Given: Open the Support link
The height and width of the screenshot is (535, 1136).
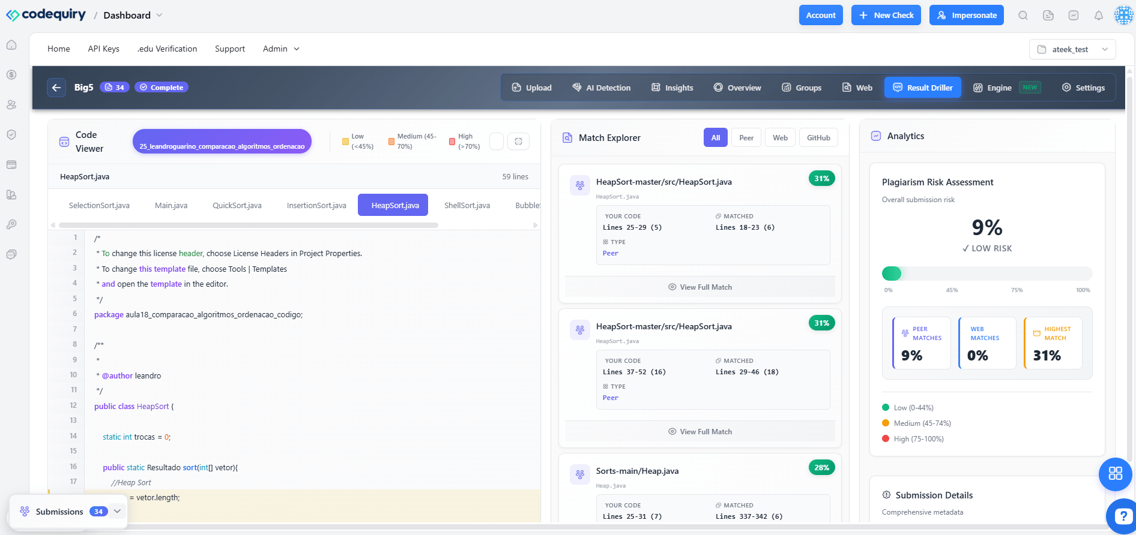Looking at the screenshot, I should pyautogui.click(x=230, y=49).
